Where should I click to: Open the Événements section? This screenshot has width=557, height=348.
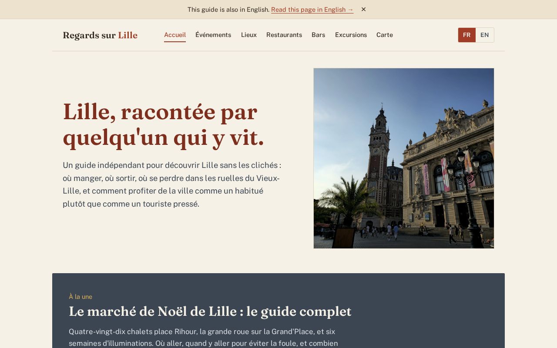click(213, 35)
